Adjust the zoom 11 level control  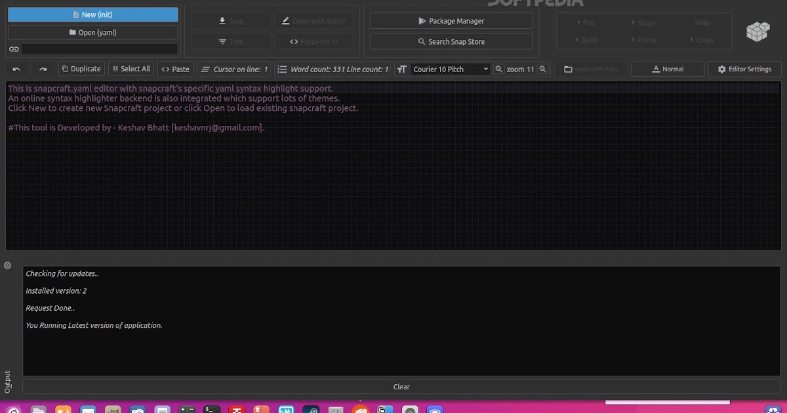(x=520, y=68)
